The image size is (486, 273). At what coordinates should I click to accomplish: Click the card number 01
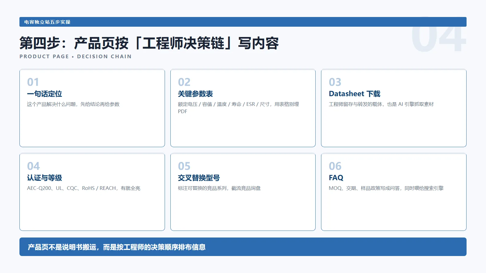[x=33, y=82]
